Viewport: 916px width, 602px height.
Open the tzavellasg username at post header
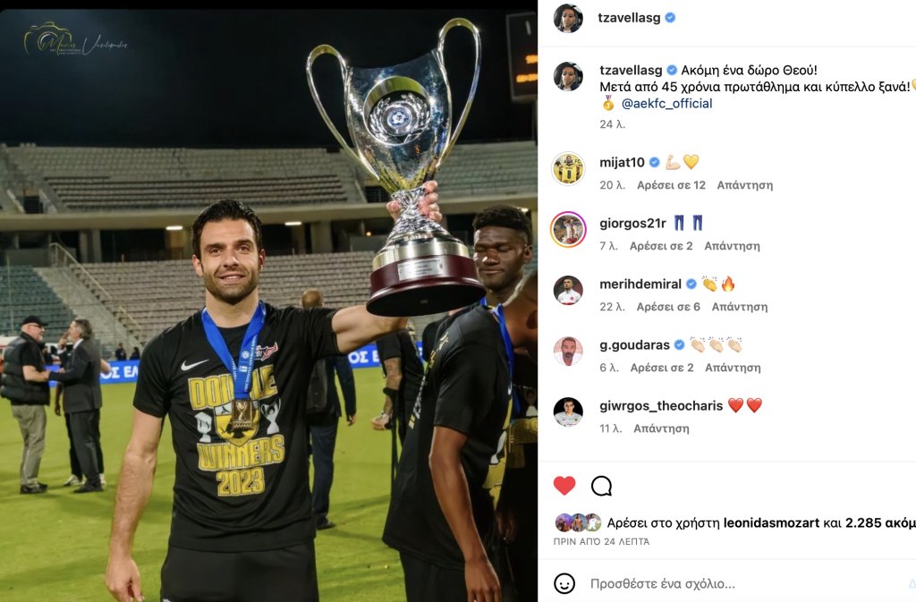pyautogui.click(x=629, y=18)
